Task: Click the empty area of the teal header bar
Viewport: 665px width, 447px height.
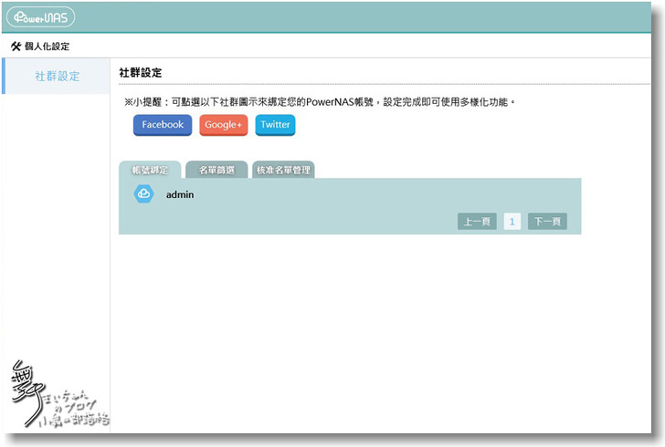Action: click(365, 17)
